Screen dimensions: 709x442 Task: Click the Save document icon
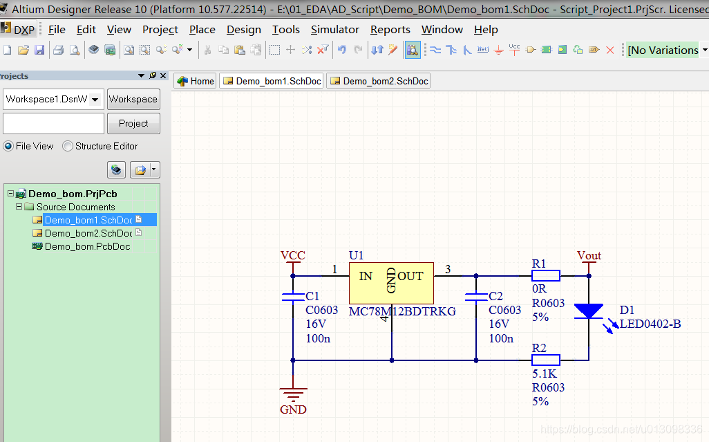click(x=39, y=50)
